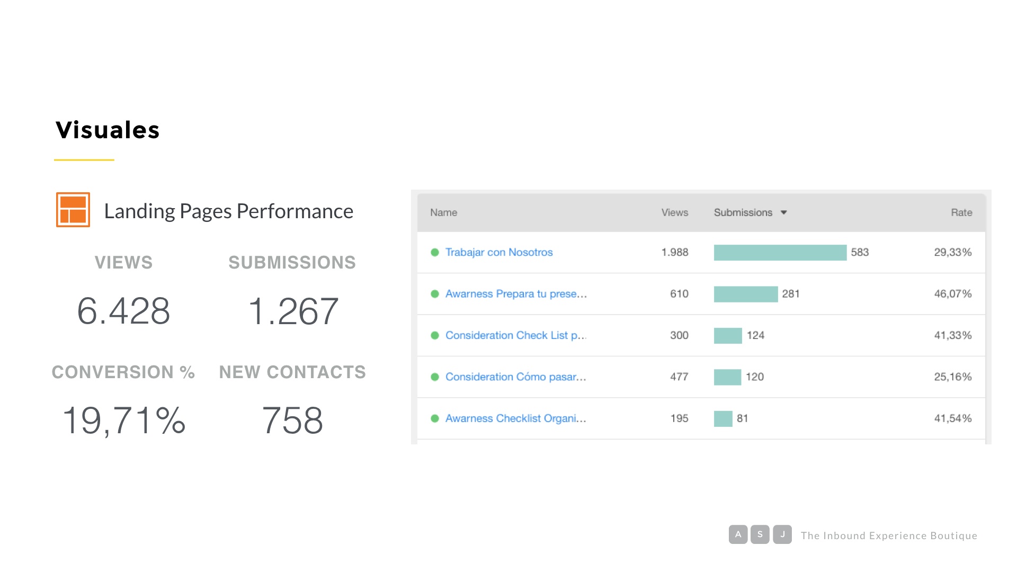The height and width of the screenshot is (572, 1017).
Task: Click the rate value 29,33%
Action: (x=953, y=252)
